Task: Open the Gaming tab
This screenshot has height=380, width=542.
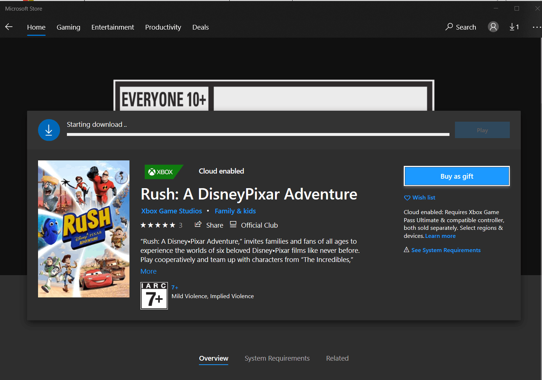Action: [x=68, y=27]
